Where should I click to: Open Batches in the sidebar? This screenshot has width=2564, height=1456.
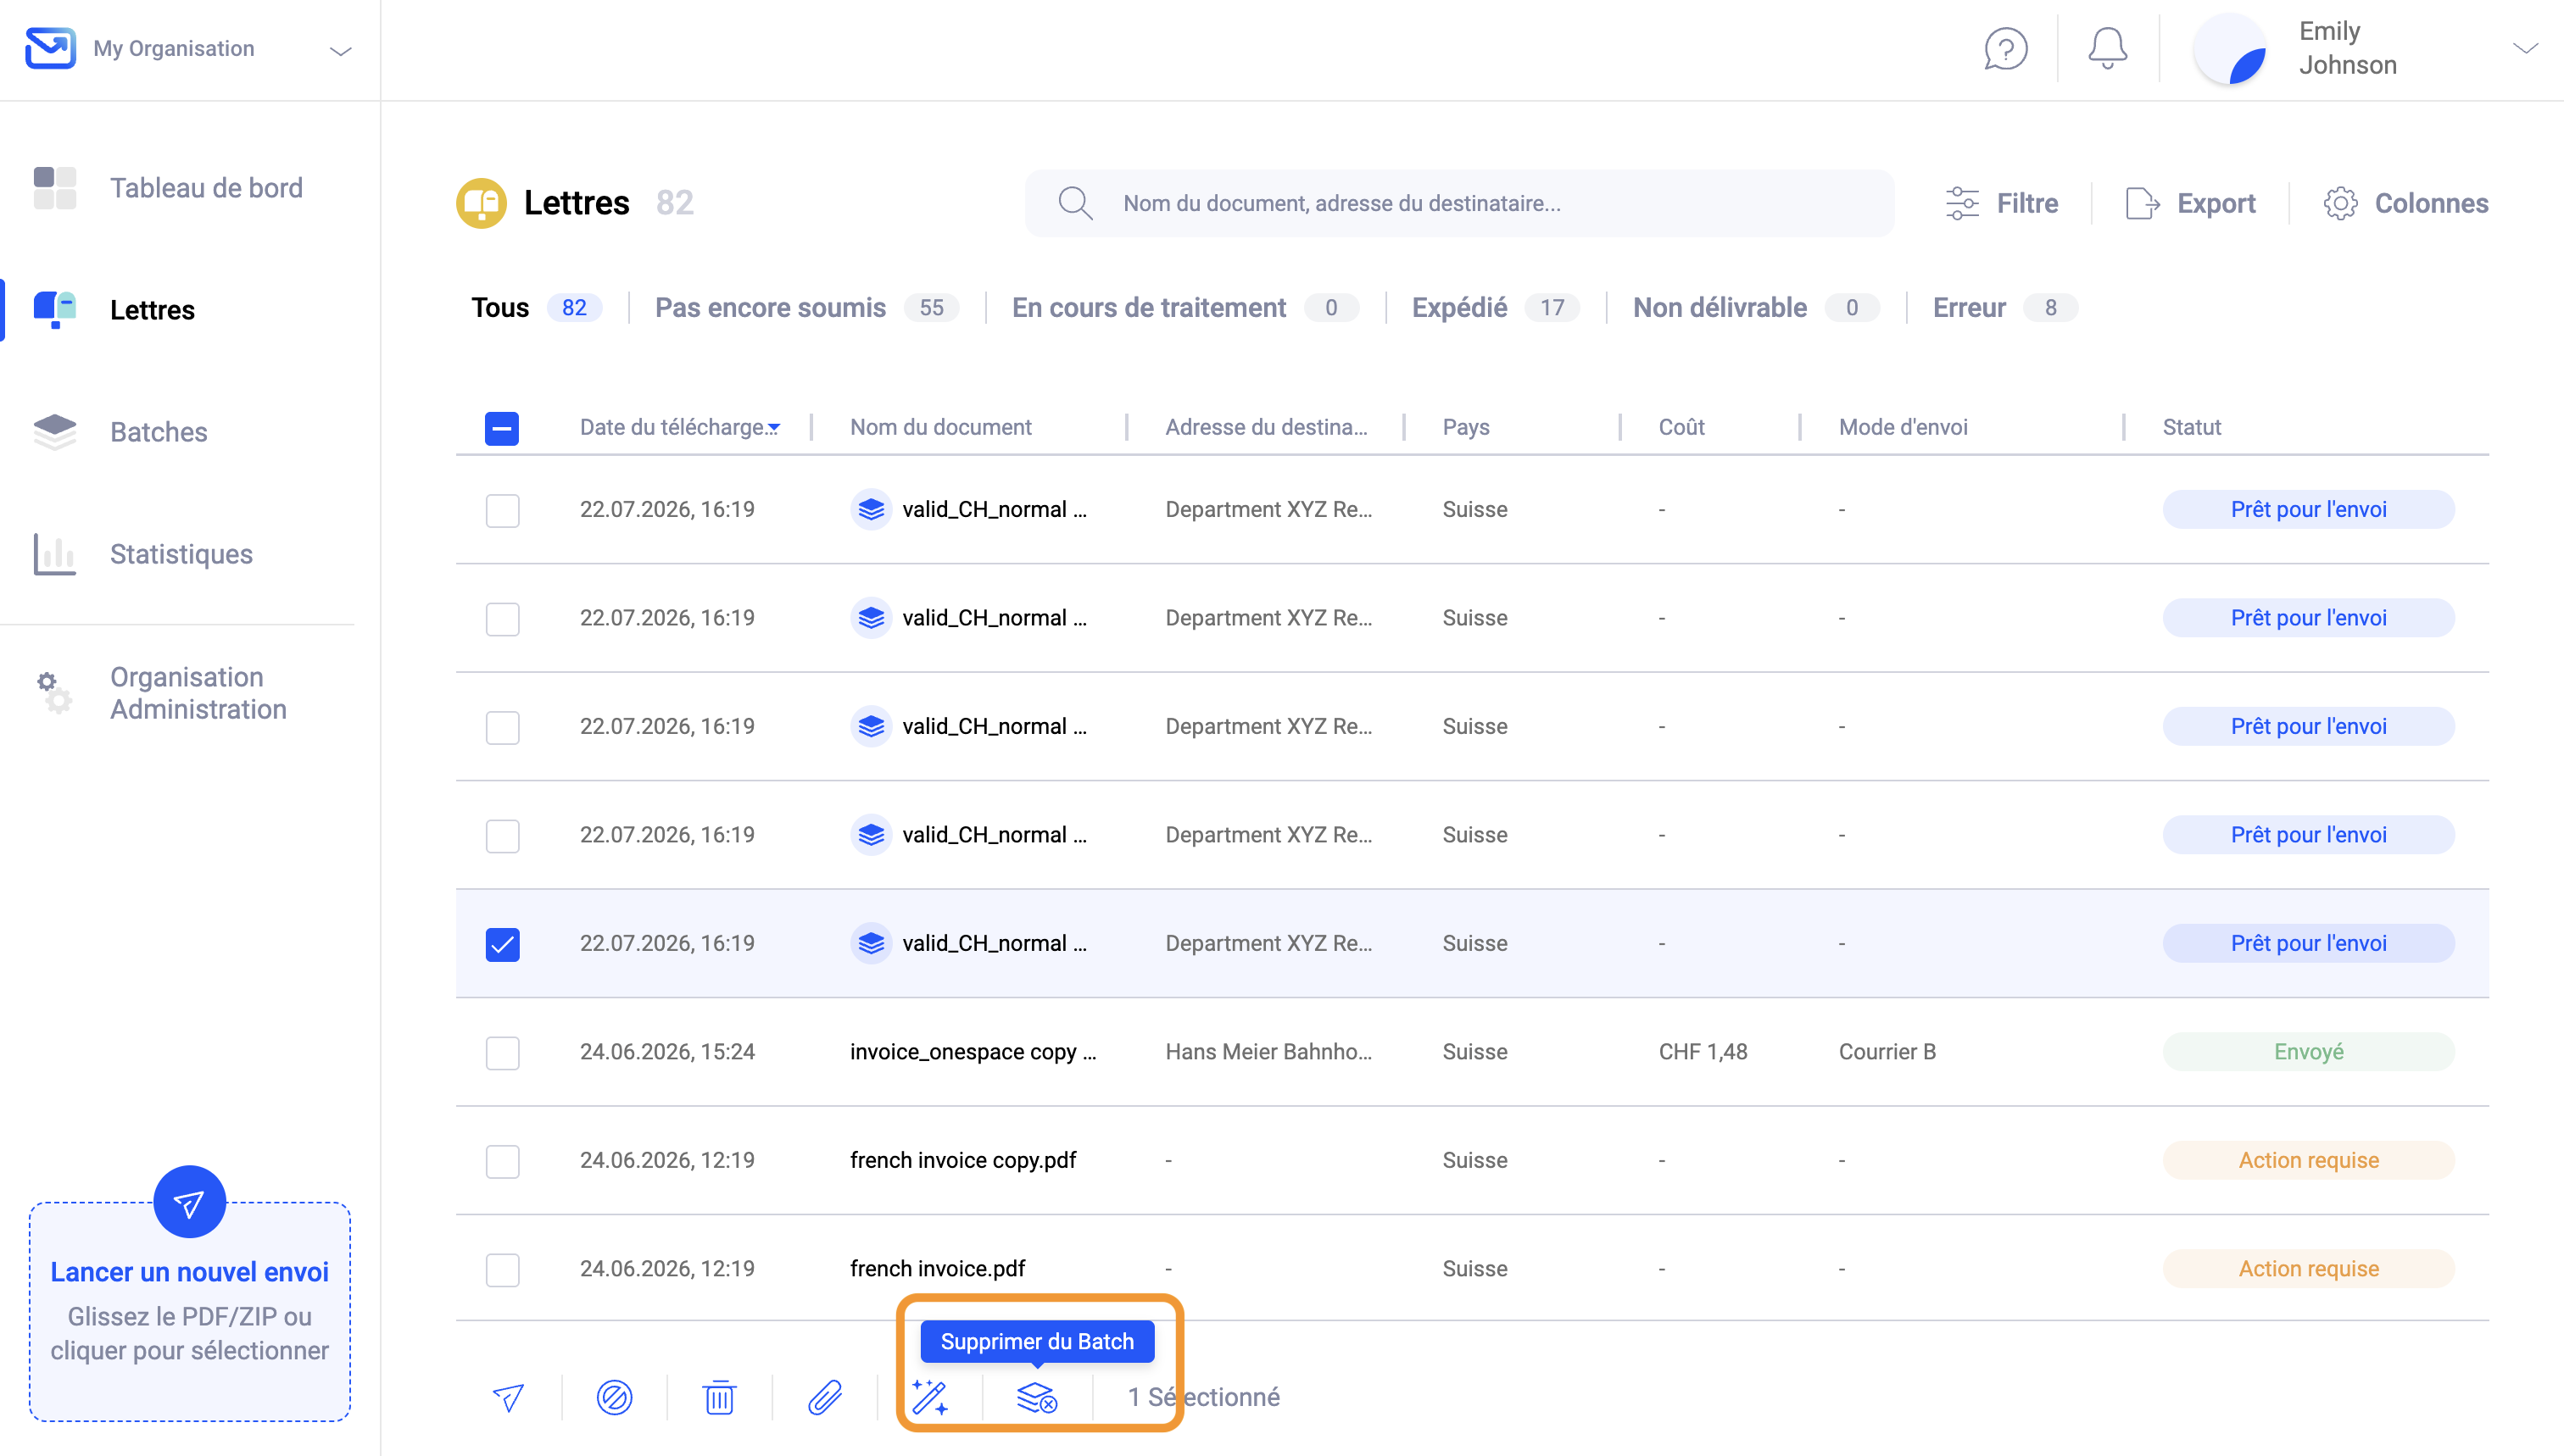point(158,432)
